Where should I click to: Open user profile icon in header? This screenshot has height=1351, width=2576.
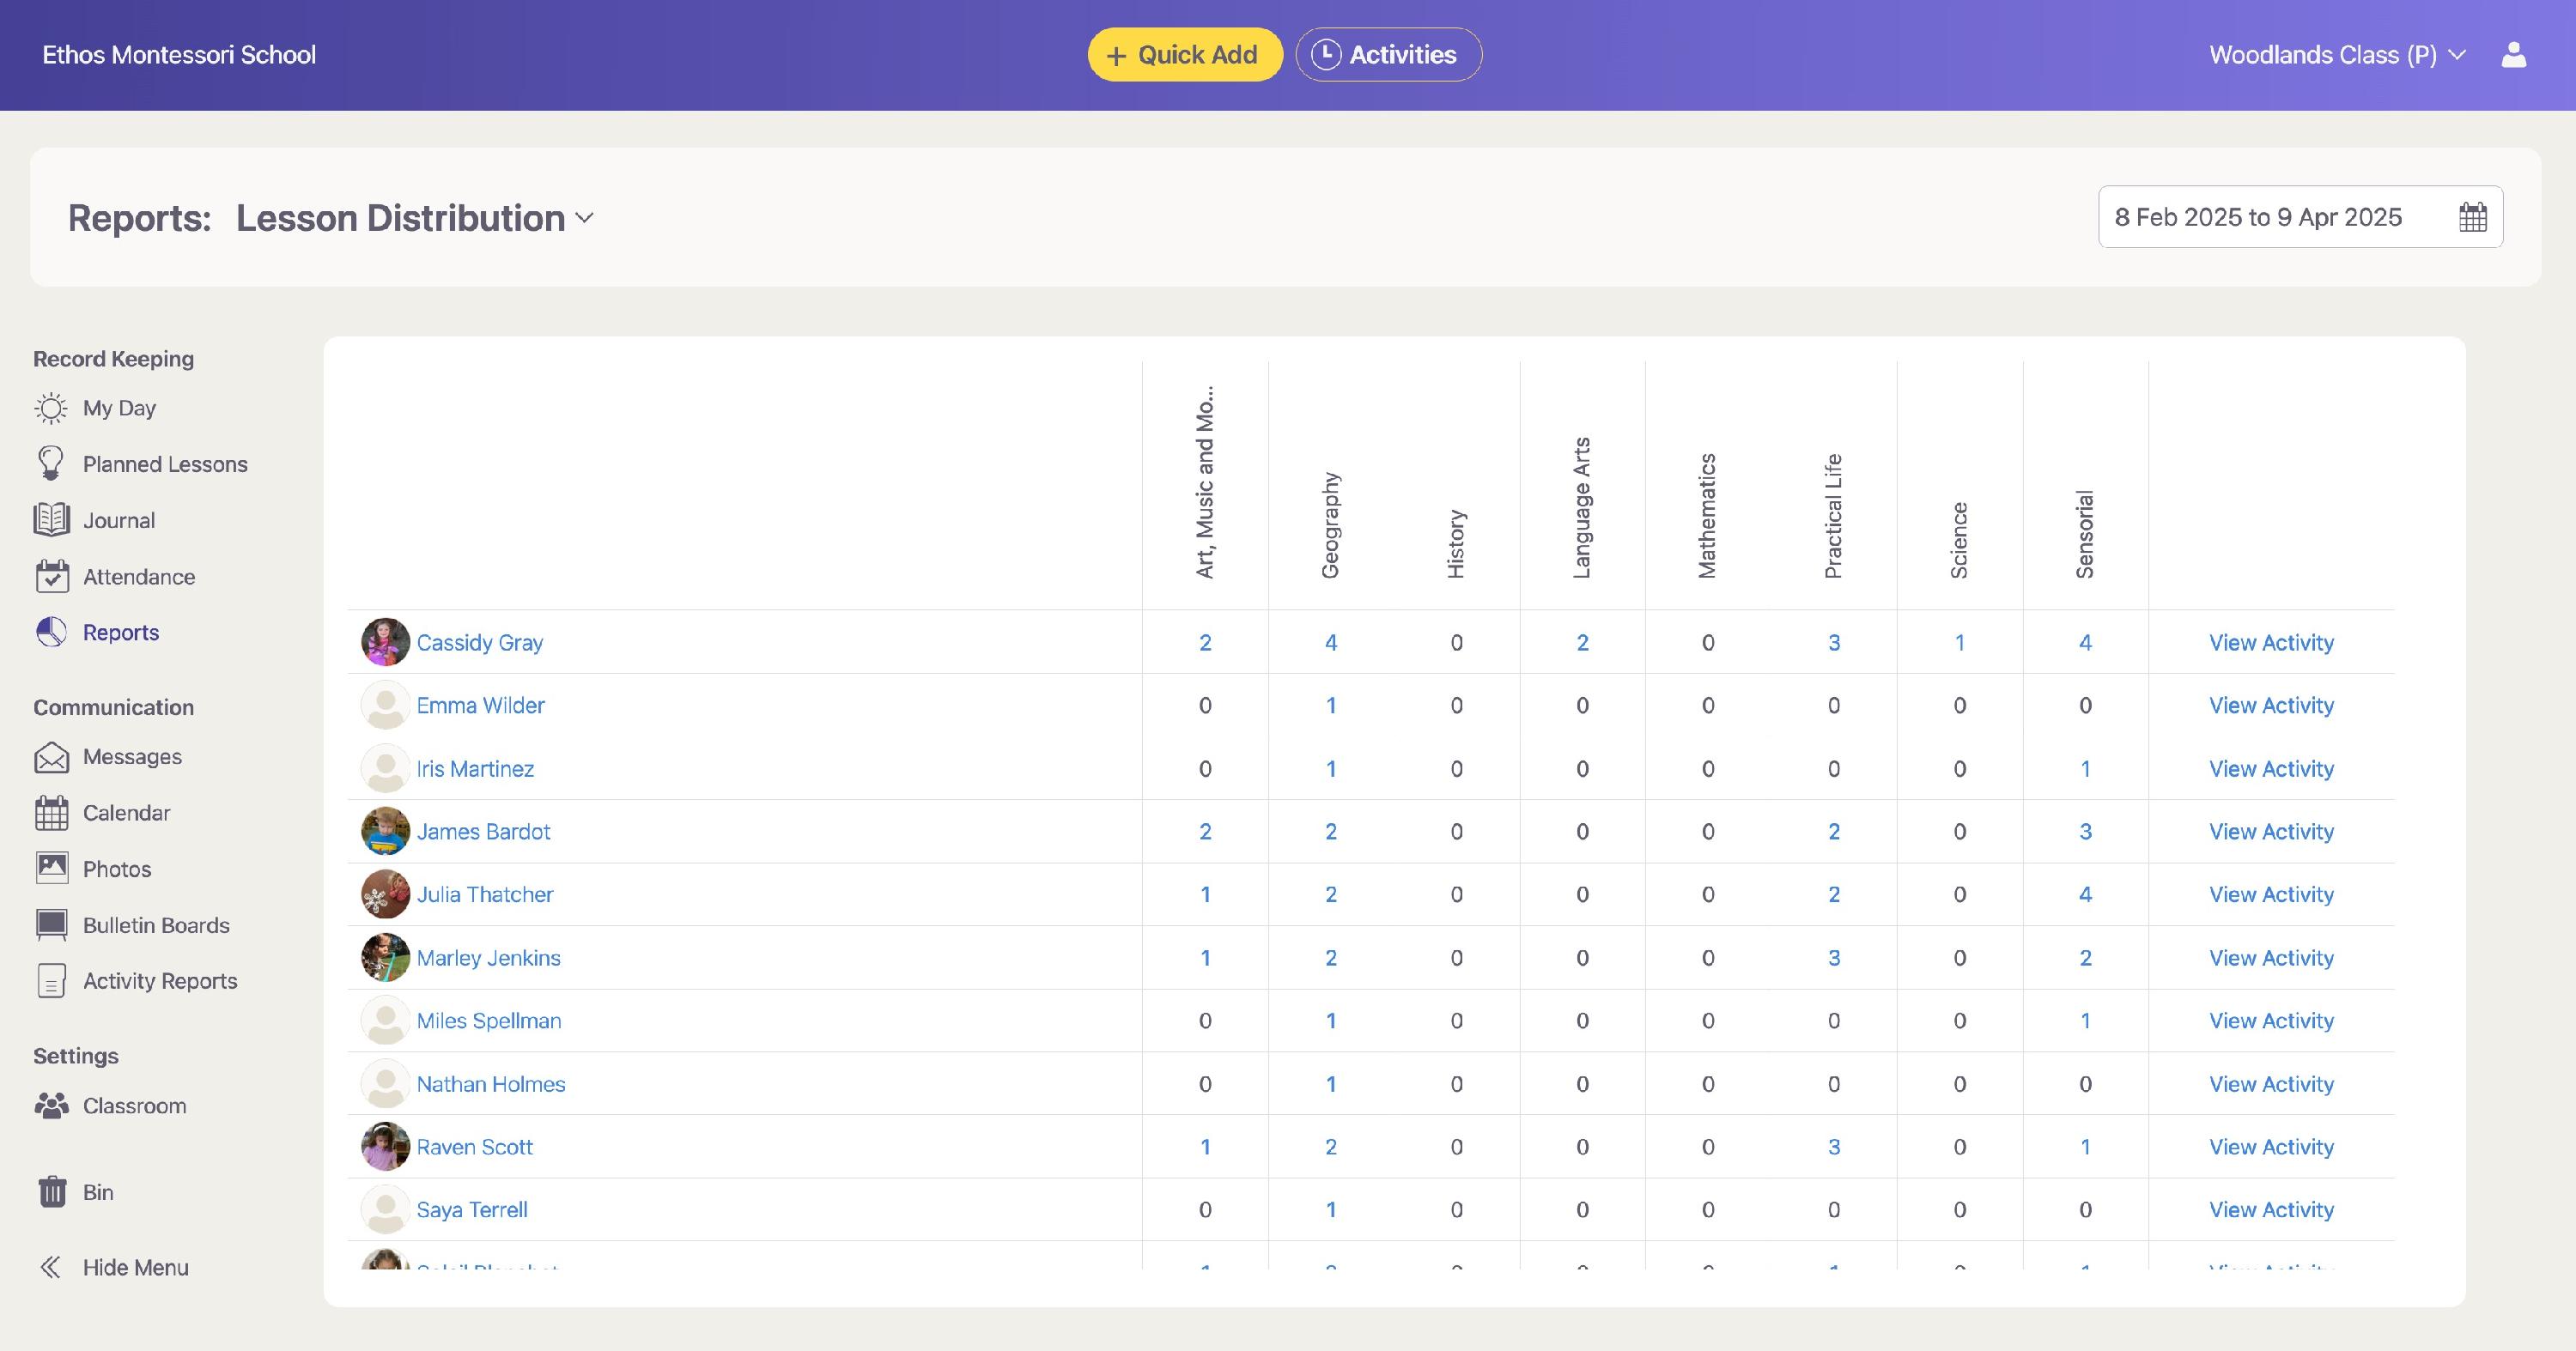[x=2513, y=55]
